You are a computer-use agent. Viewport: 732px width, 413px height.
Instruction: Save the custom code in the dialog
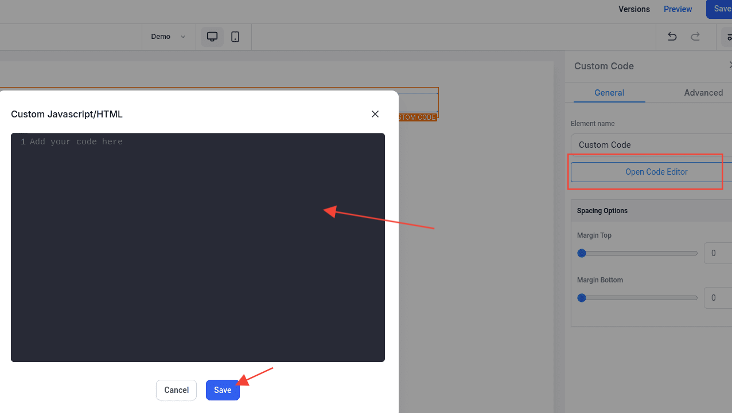tap(223, 390)
